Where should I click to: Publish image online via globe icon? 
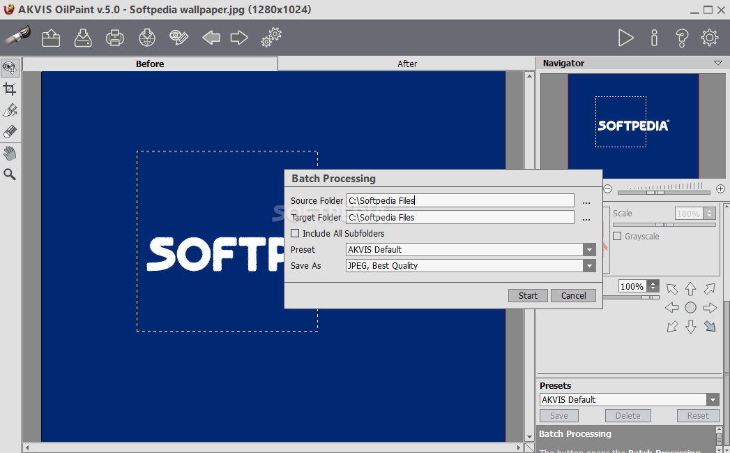coord(147,38)
